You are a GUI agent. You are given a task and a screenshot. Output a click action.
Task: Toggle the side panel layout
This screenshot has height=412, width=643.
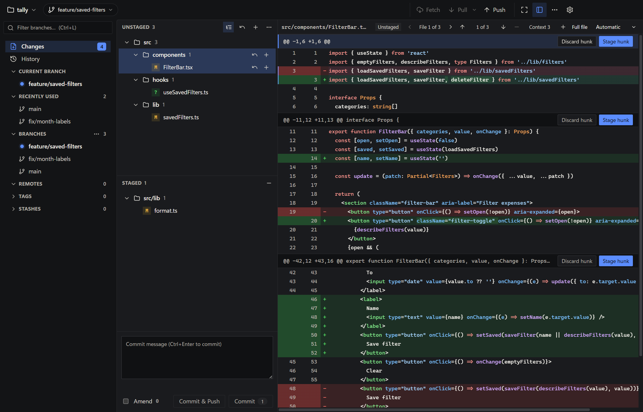click(540, 10)
